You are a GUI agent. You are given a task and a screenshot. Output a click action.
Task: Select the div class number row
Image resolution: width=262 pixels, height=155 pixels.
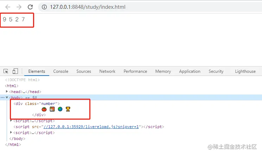tap(37, 104)
